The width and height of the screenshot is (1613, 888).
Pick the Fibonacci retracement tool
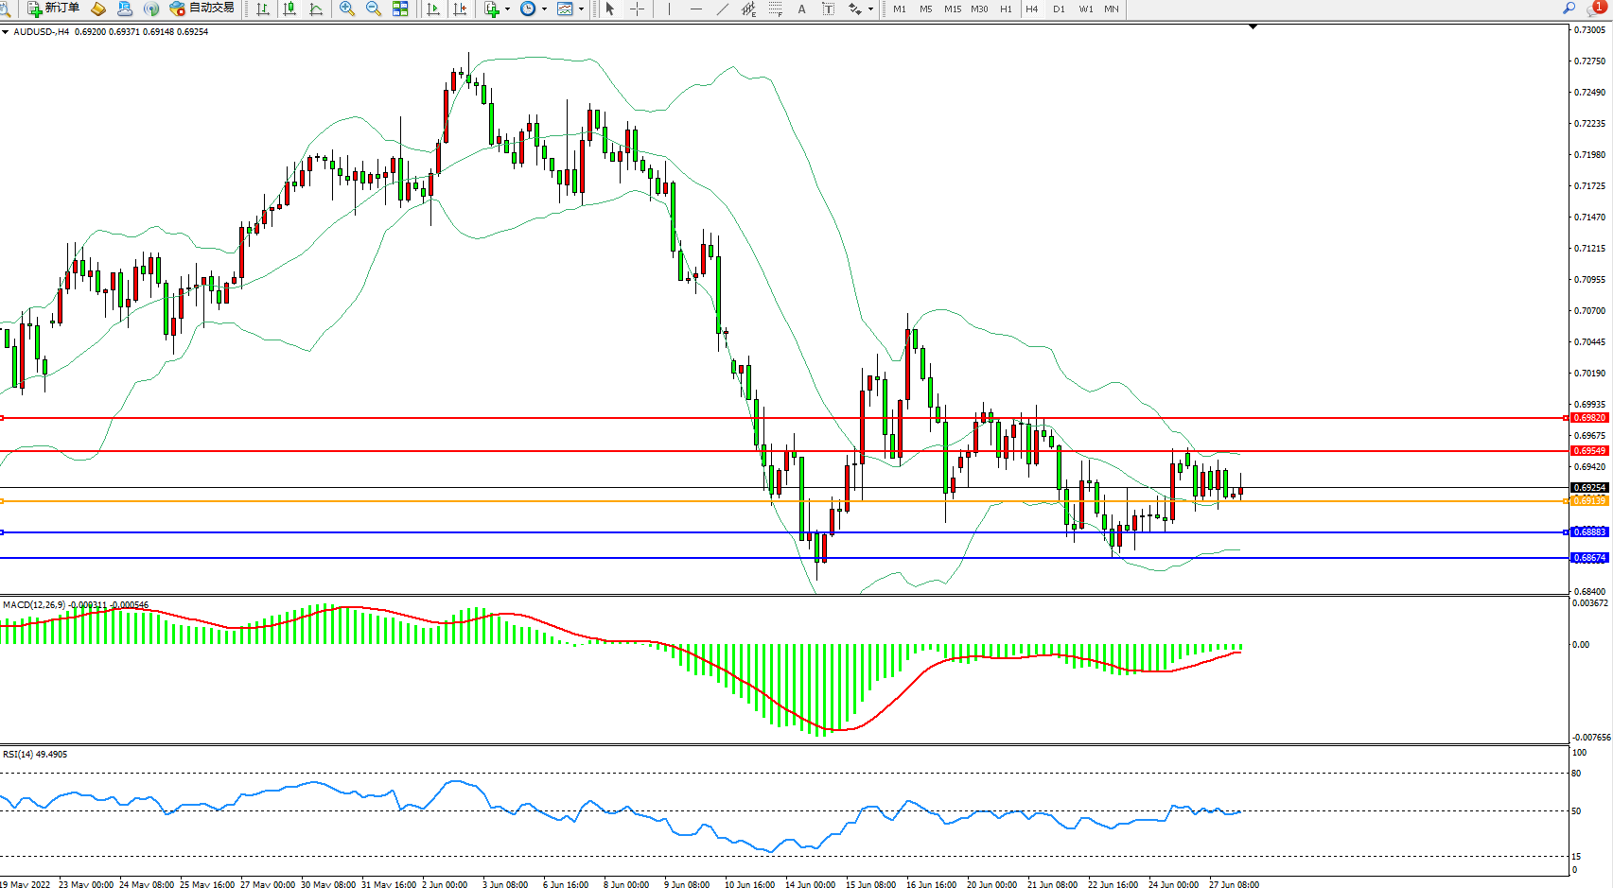click(775, 9)
